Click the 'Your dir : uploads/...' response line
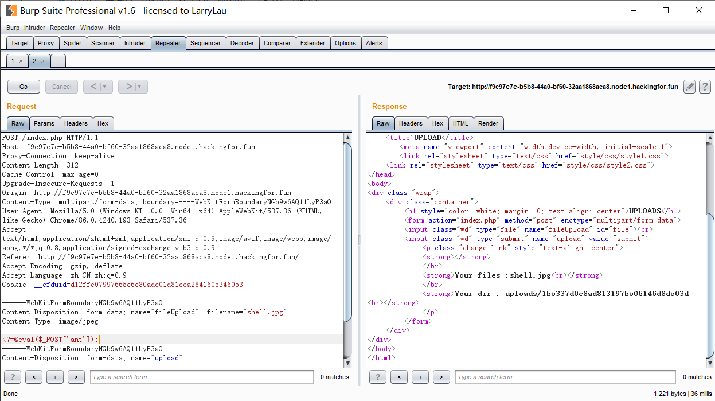The image size is (715, 401). (x=572, y=294)
